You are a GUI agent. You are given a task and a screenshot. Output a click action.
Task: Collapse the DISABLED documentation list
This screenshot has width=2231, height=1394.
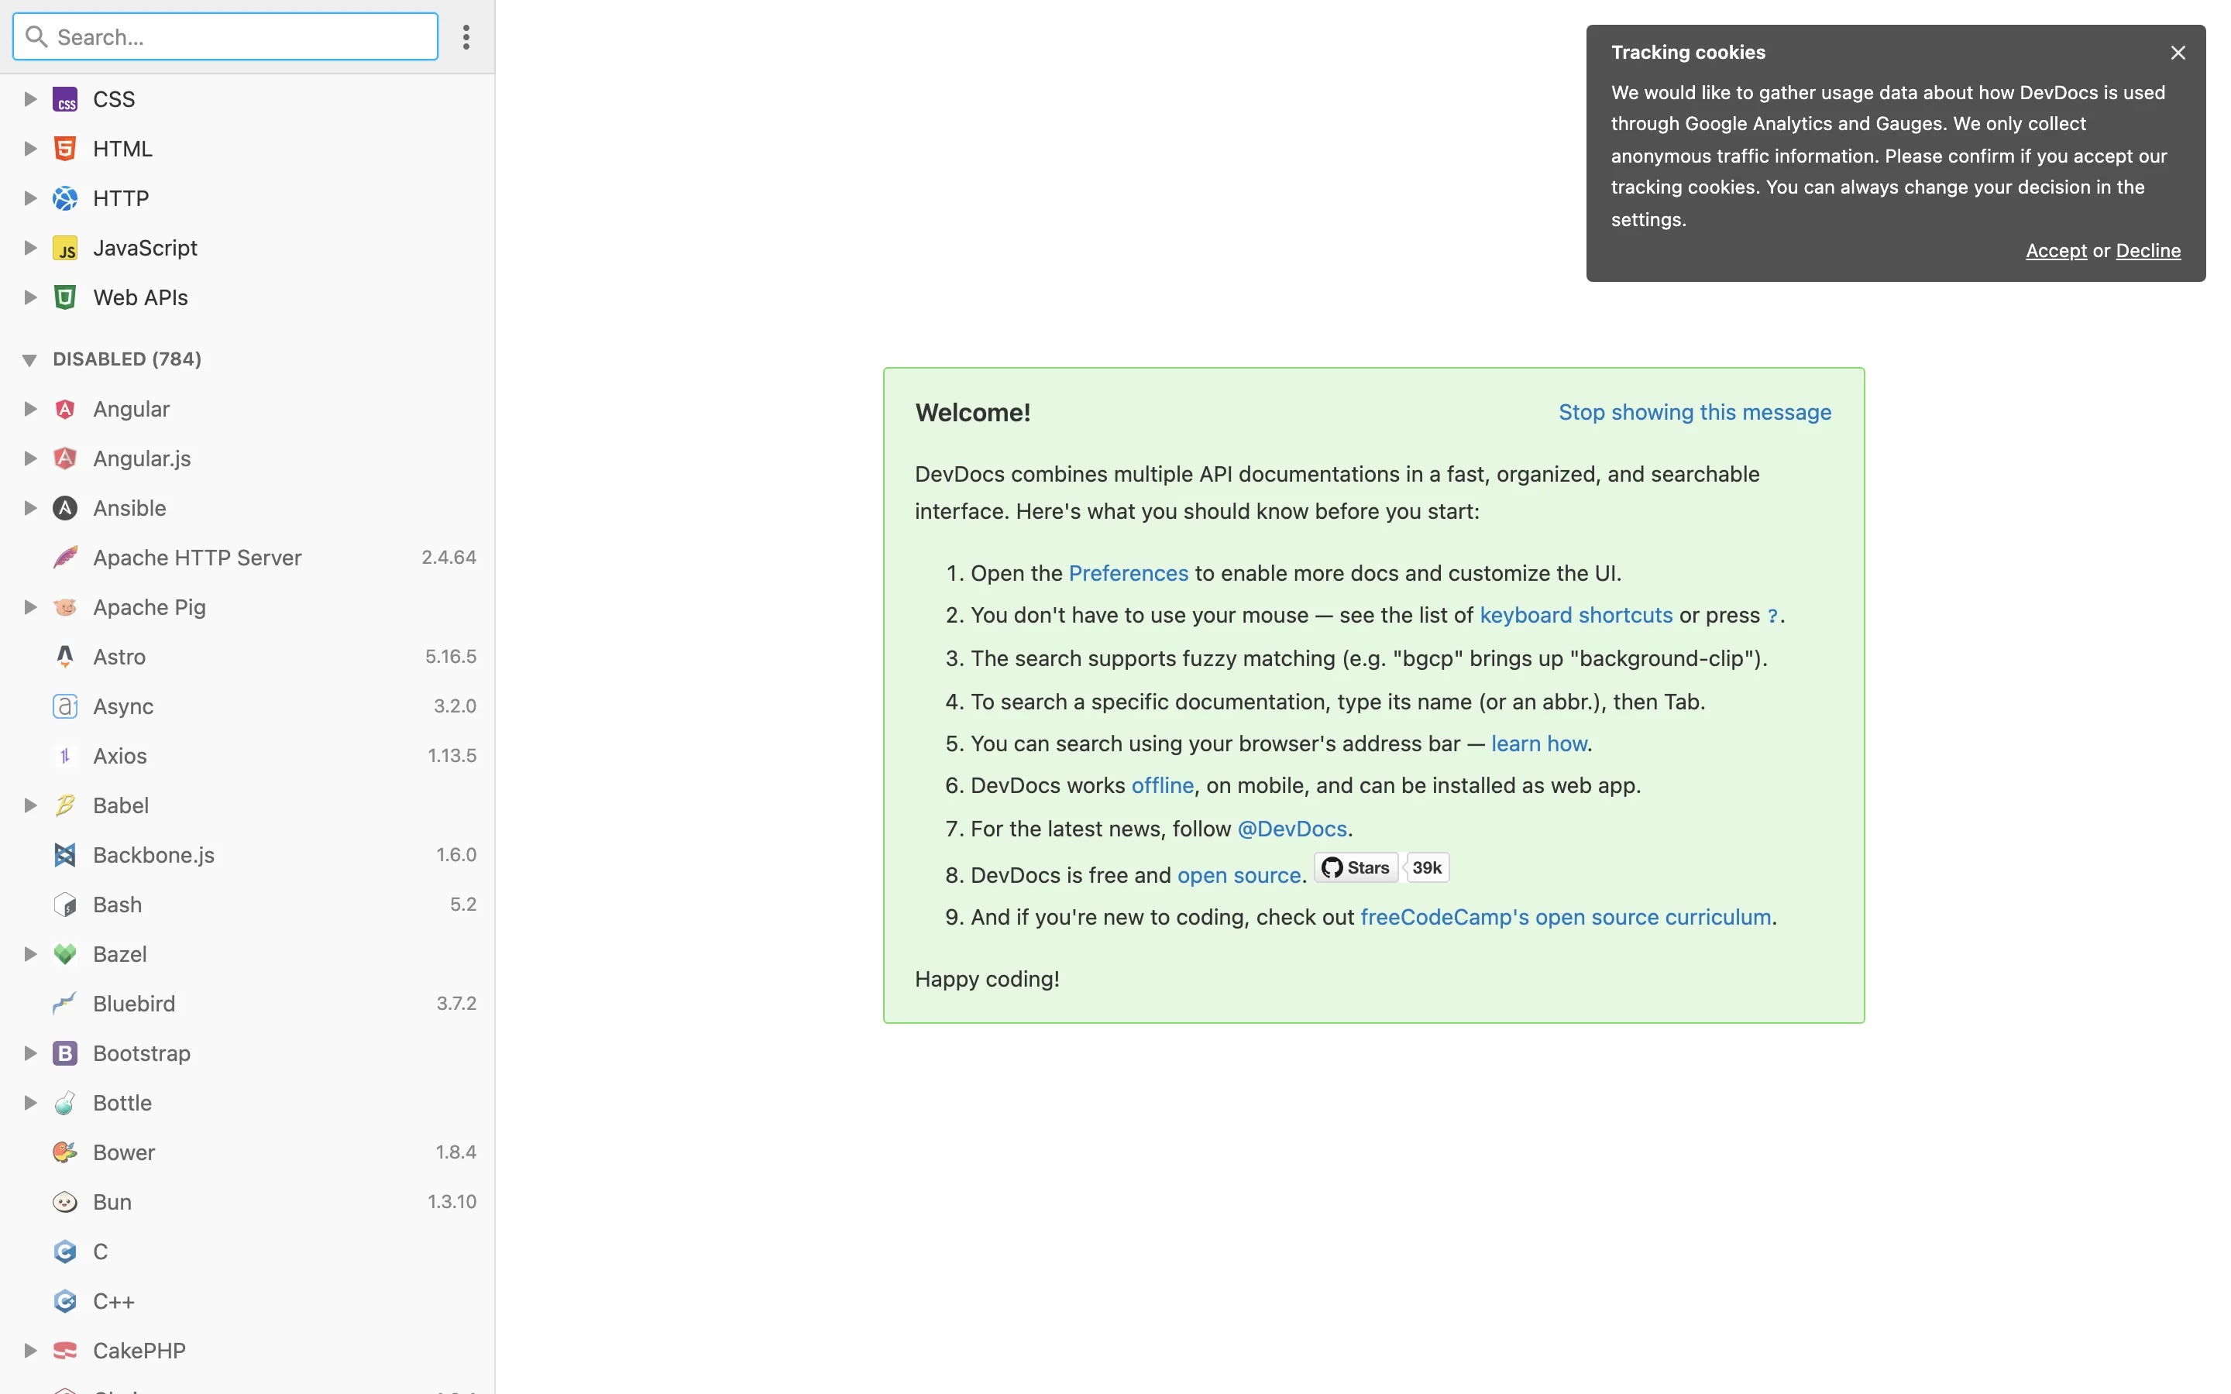(29, 359)
